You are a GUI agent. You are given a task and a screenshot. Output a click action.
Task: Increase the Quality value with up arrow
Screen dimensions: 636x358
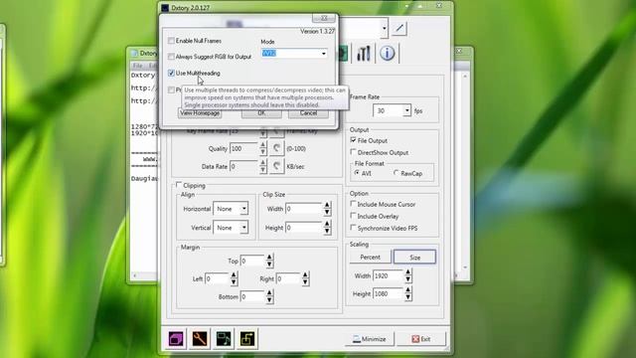pyautogui.click(x=263, y=145)
